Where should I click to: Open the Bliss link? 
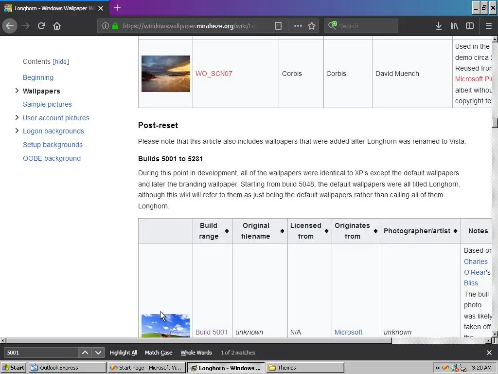471,283
